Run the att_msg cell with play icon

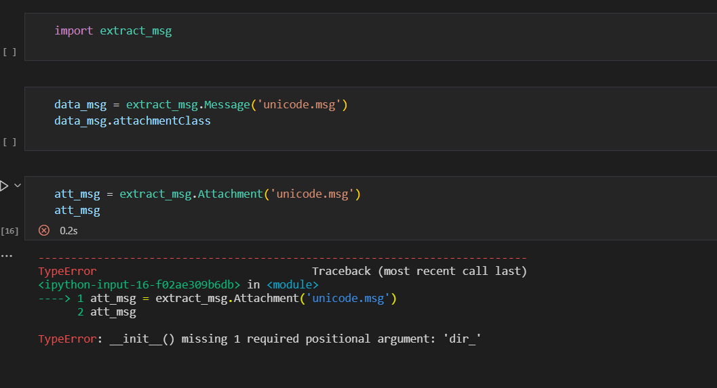pyautogui.click(x=3, y=186)
